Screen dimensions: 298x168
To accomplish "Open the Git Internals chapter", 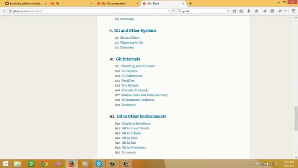I will (128, 59).
